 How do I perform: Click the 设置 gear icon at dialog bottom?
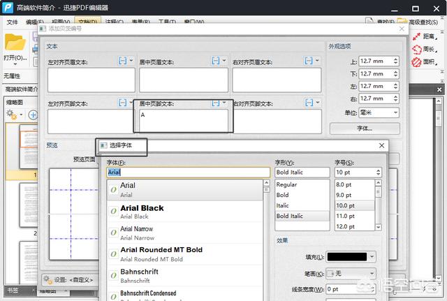(x=47, y=279)
